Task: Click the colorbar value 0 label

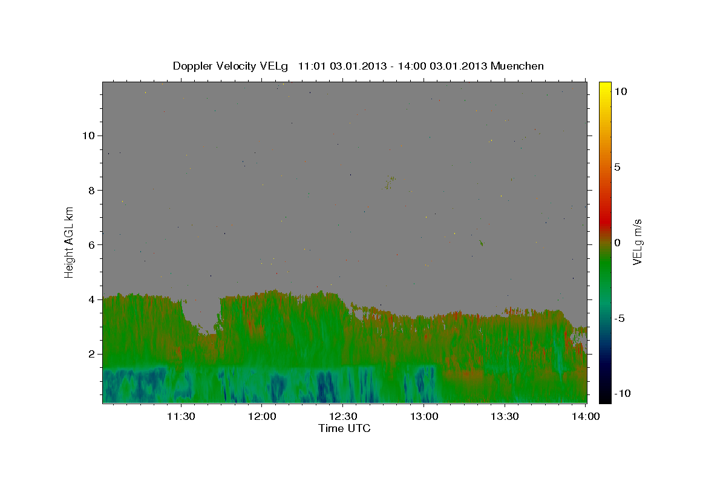Action: (x=617, y=243)
